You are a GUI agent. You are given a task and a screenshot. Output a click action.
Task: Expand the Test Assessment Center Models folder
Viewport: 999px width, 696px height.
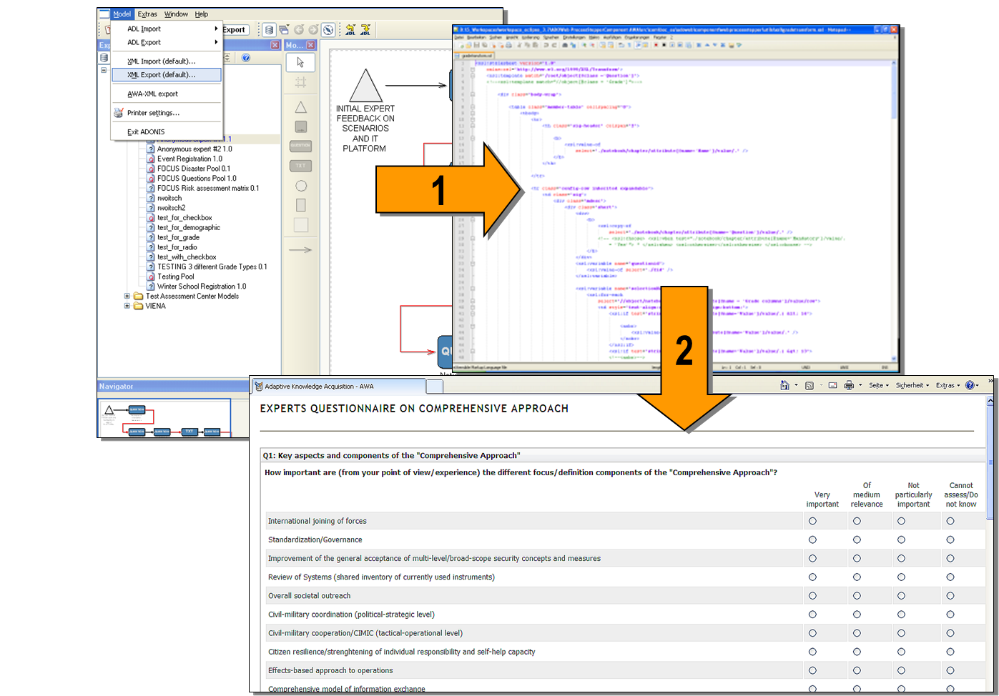[x=127, y=296]
